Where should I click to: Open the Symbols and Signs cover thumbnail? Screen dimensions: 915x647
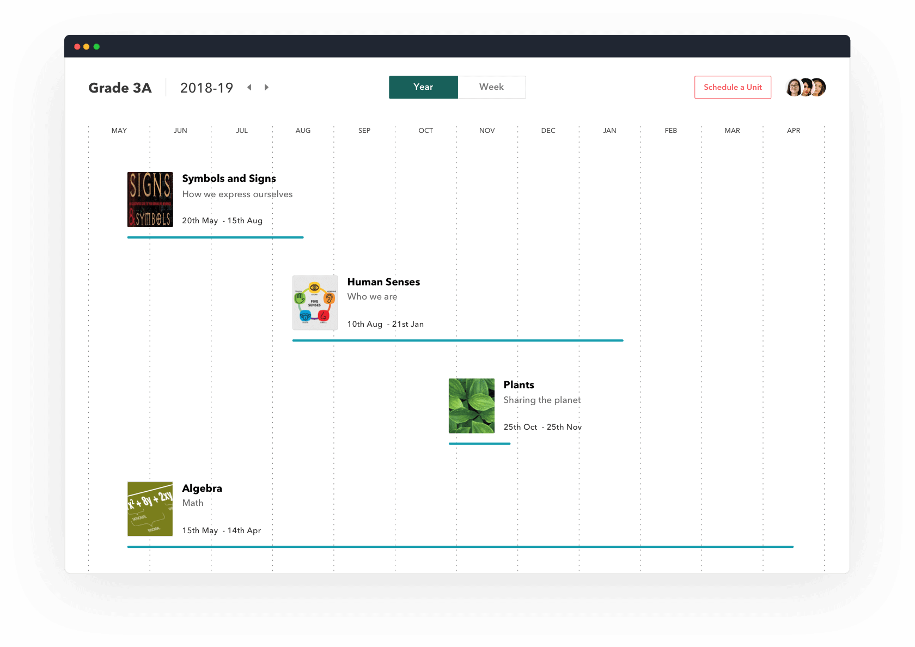150,199
